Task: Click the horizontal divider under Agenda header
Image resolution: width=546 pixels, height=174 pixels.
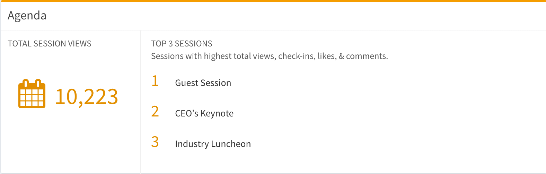Action: pos(273,30)
